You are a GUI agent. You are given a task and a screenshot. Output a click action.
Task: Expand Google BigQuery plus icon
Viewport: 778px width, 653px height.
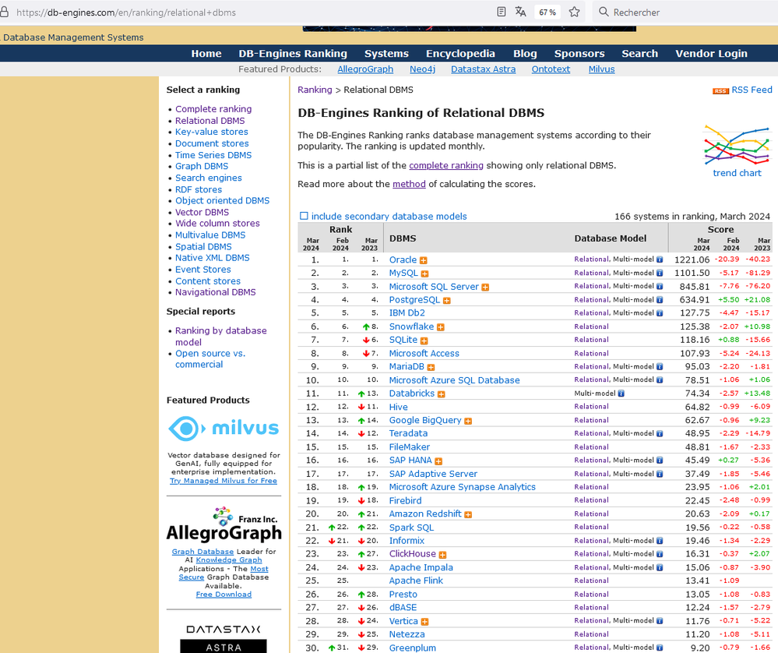pyautogui.click(x=468, y=421)
